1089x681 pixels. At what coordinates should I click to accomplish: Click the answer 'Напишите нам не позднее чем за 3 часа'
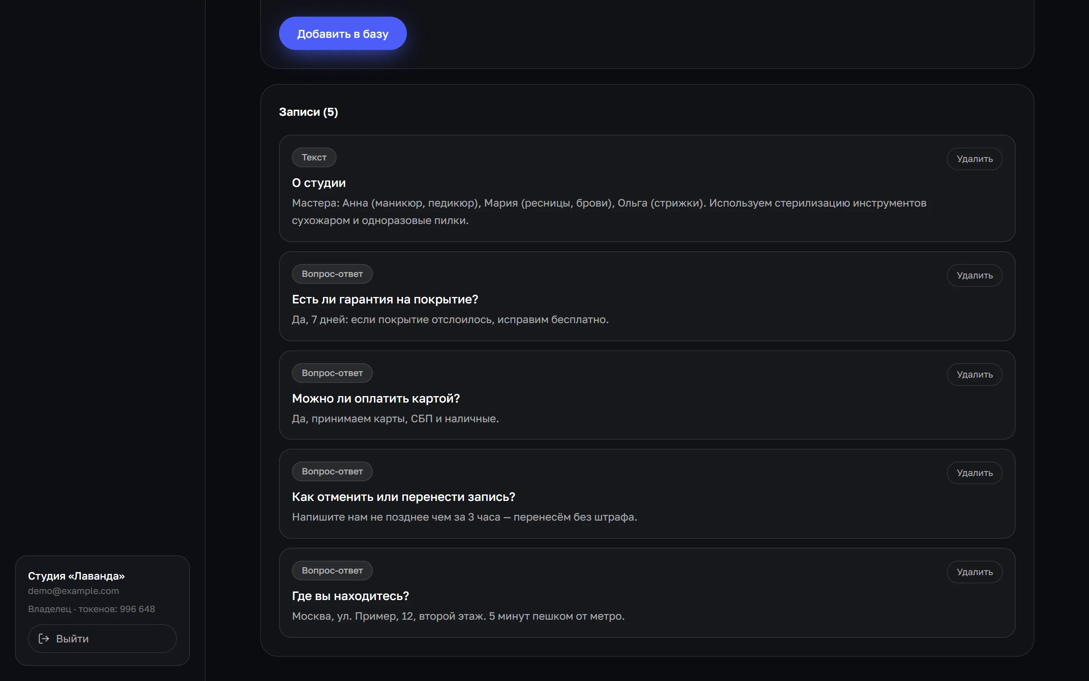pyautogui.click(x=464, y=516)
